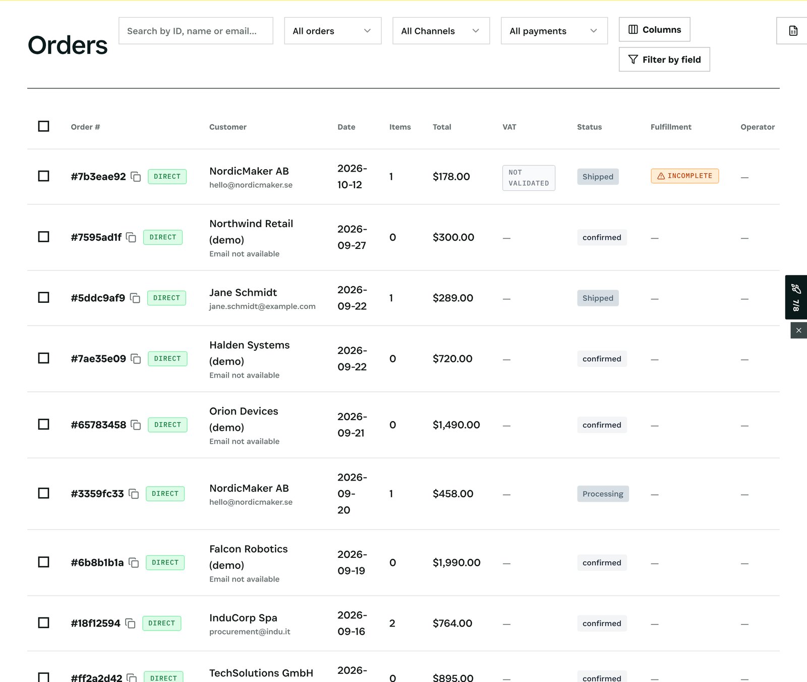Click email procurement@indu.it
Image resolution: width=807 pixels, height=682 pixels.
250,632
